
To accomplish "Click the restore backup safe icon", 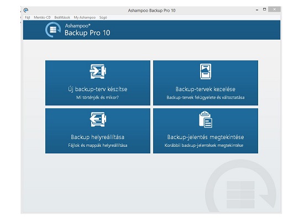I will pos(98,119).
